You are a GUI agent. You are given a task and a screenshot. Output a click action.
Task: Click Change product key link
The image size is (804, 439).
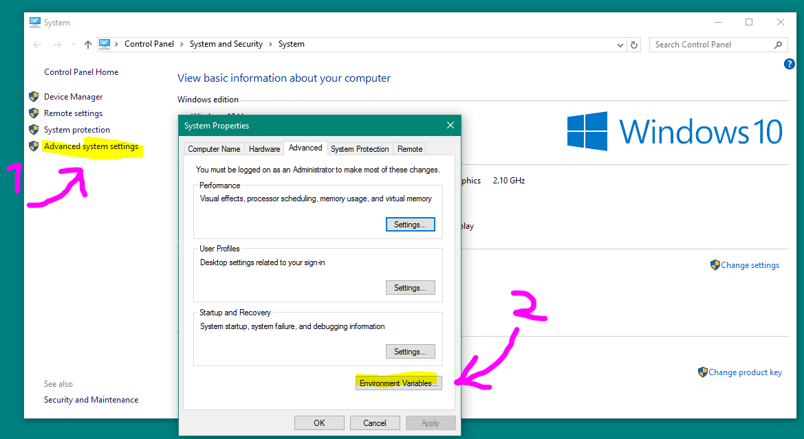tap(745, 372)
